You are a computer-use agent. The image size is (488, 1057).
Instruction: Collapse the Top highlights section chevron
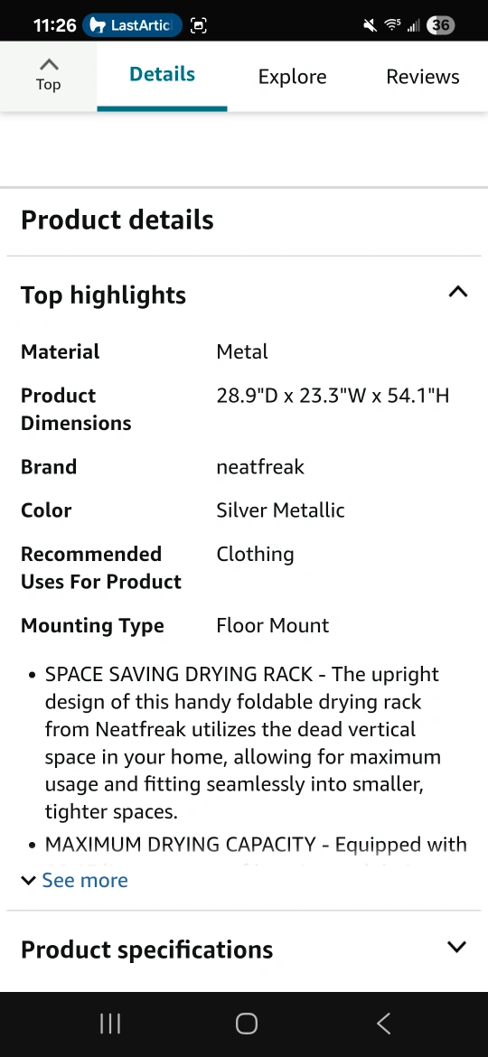(x=457, y=292)
